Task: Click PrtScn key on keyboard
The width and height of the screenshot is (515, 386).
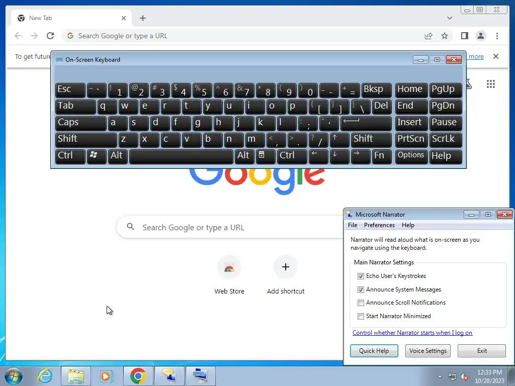Action: pyautogui.click(x=411, y=140)
